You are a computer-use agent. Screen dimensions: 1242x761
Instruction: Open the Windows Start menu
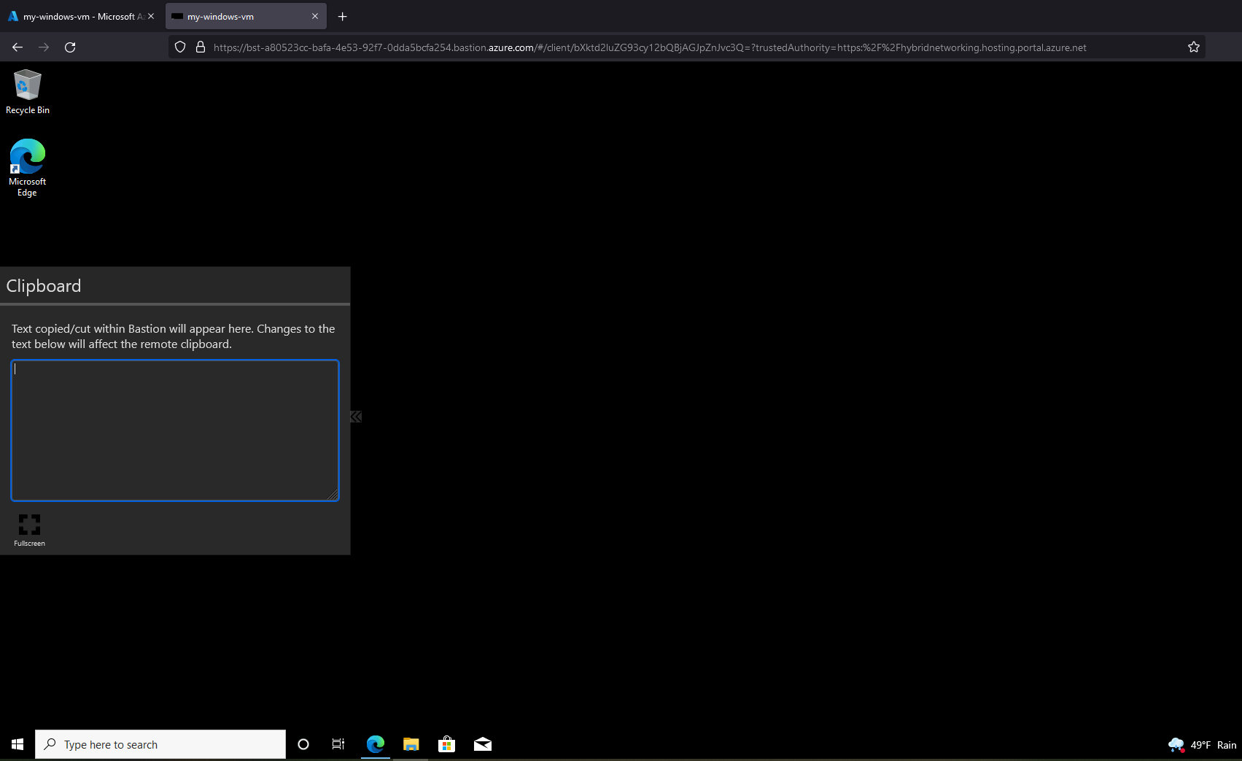click(18, 744)
